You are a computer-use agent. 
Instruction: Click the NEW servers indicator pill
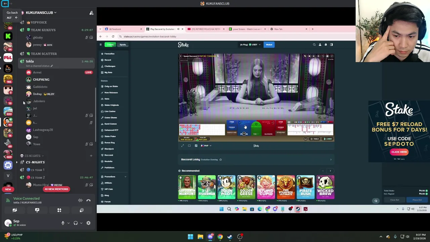click(x=8, y=189)
